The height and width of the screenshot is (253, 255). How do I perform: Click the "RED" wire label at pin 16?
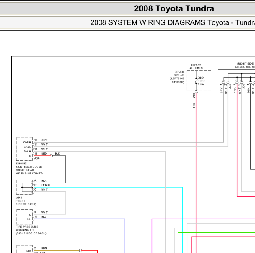tap(44, 154)
